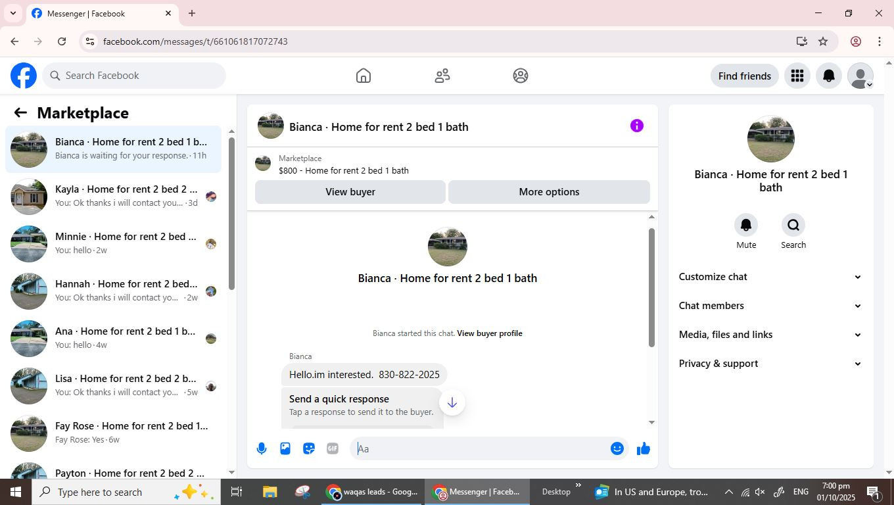The width and height of the screenshot is (894, 505).
Task: Expand Chat members section
Action: click(770, 306)
